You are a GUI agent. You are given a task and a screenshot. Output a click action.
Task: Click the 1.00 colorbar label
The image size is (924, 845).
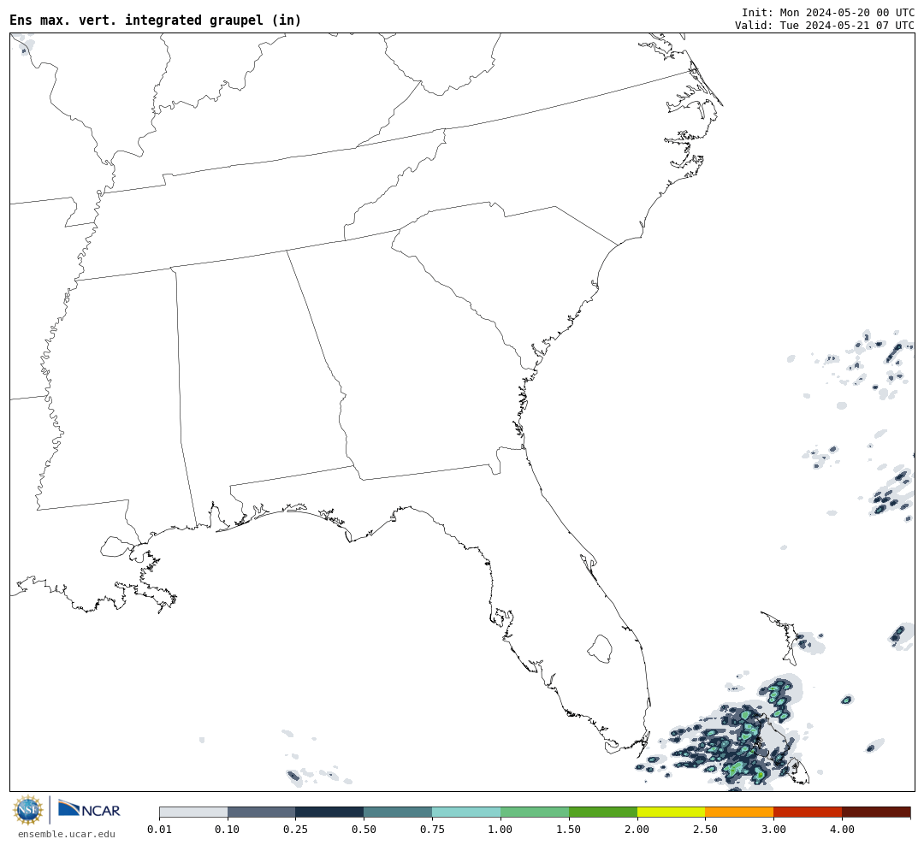(x=500, y=830)
